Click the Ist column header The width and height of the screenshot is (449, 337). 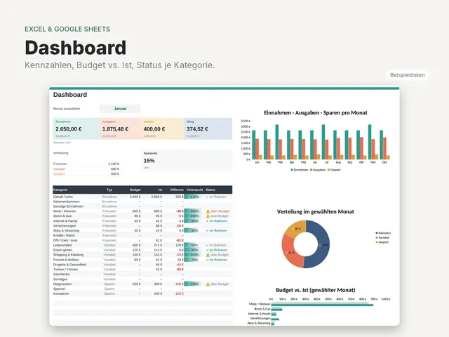tap(161, 190)
